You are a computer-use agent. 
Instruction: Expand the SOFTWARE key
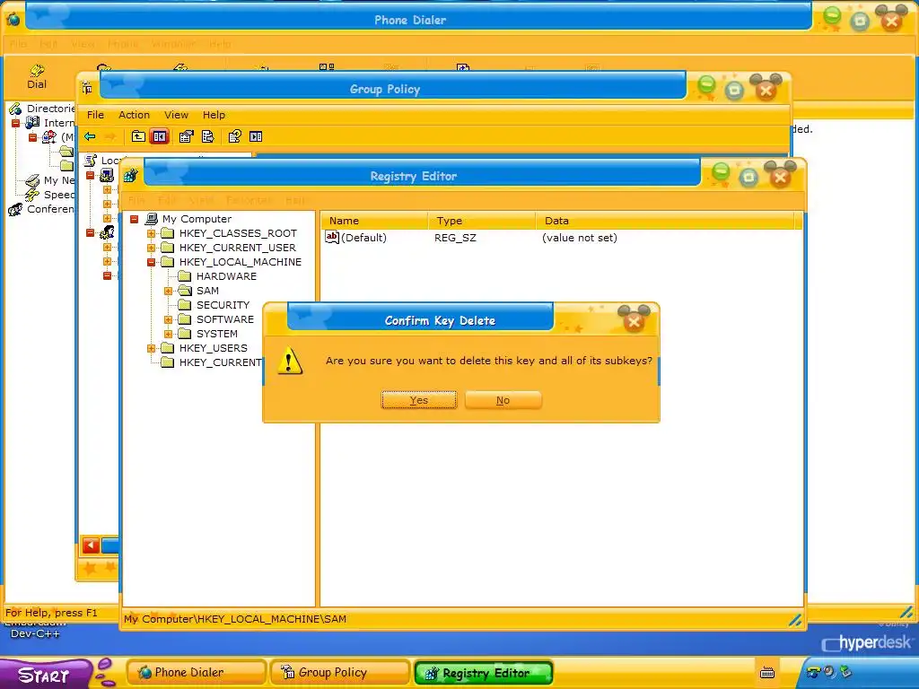click(168, 319)
